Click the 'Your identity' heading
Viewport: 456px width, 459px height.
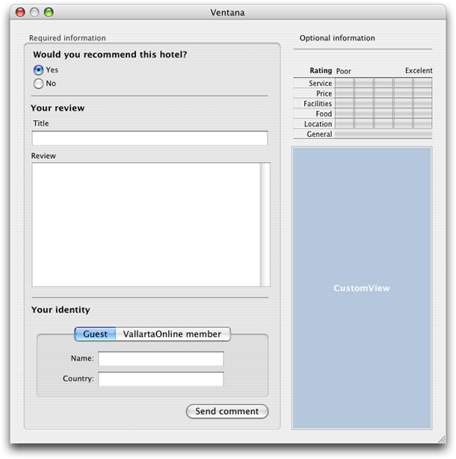point(61,309)
